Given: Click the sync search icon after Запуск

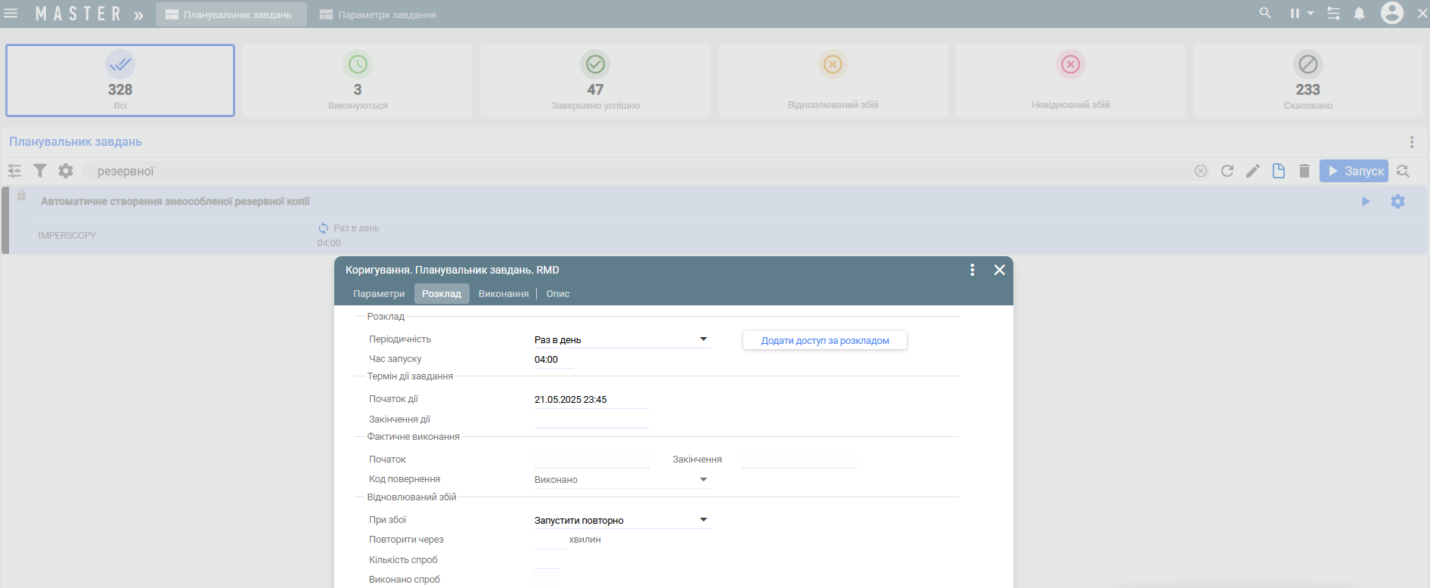Looking at the screenshot, I should [1403, 171].
